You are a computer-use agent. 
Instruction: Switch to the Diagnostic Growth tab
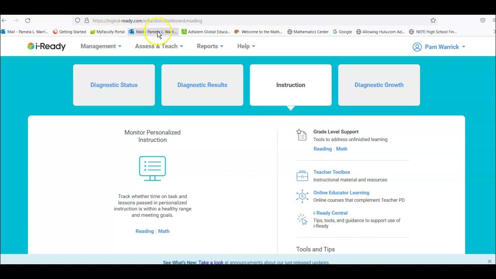379,85
